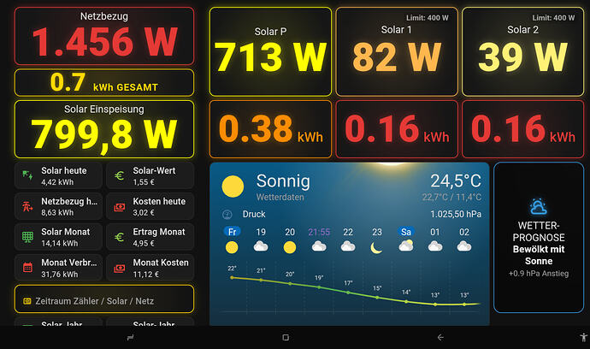Select the Sa day label in forecast
The width and height of the screenshot is (590, 349).
406,232
